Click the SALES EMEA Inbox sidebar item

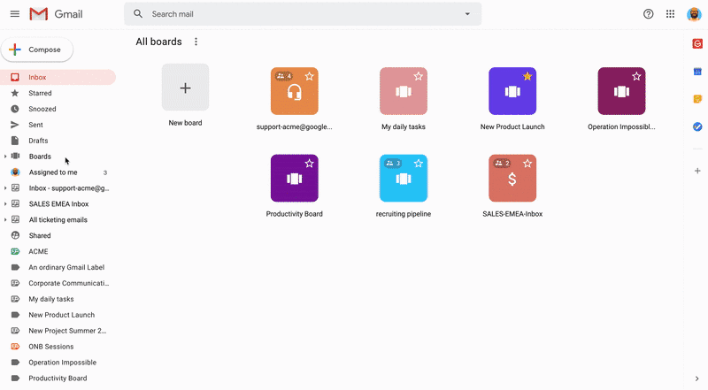pos(58,204)
